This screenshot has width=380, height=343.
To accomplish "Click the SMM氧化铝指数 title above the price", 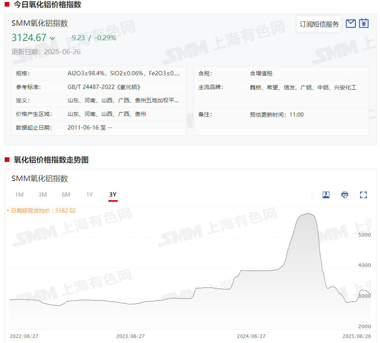I will tap(39, 23).
